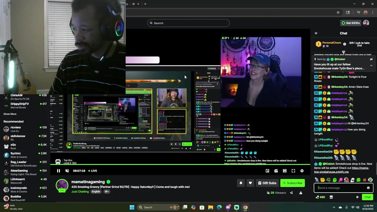
Task: Open the taskbar weather widget
Action: tap(13, 207)
